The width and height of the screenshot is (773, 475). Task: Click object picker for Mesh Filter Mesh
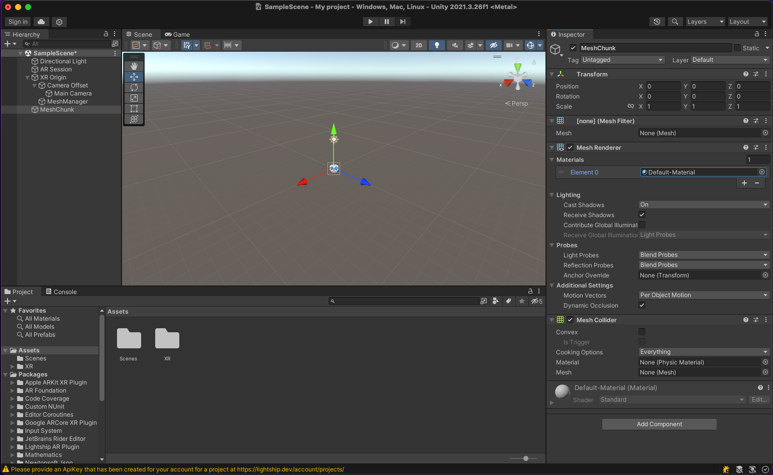[765, 133]
